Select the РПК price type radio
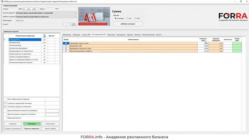Image resolution: width=249 pixels, height=140 pixels. (135, 18)
